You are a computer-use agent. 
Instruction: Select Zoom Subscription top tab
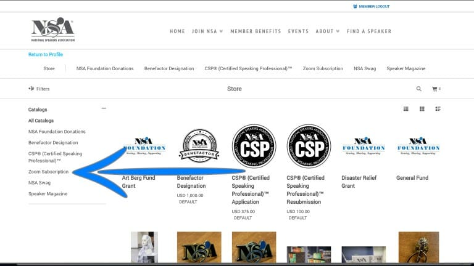click(x=323, y=68)
